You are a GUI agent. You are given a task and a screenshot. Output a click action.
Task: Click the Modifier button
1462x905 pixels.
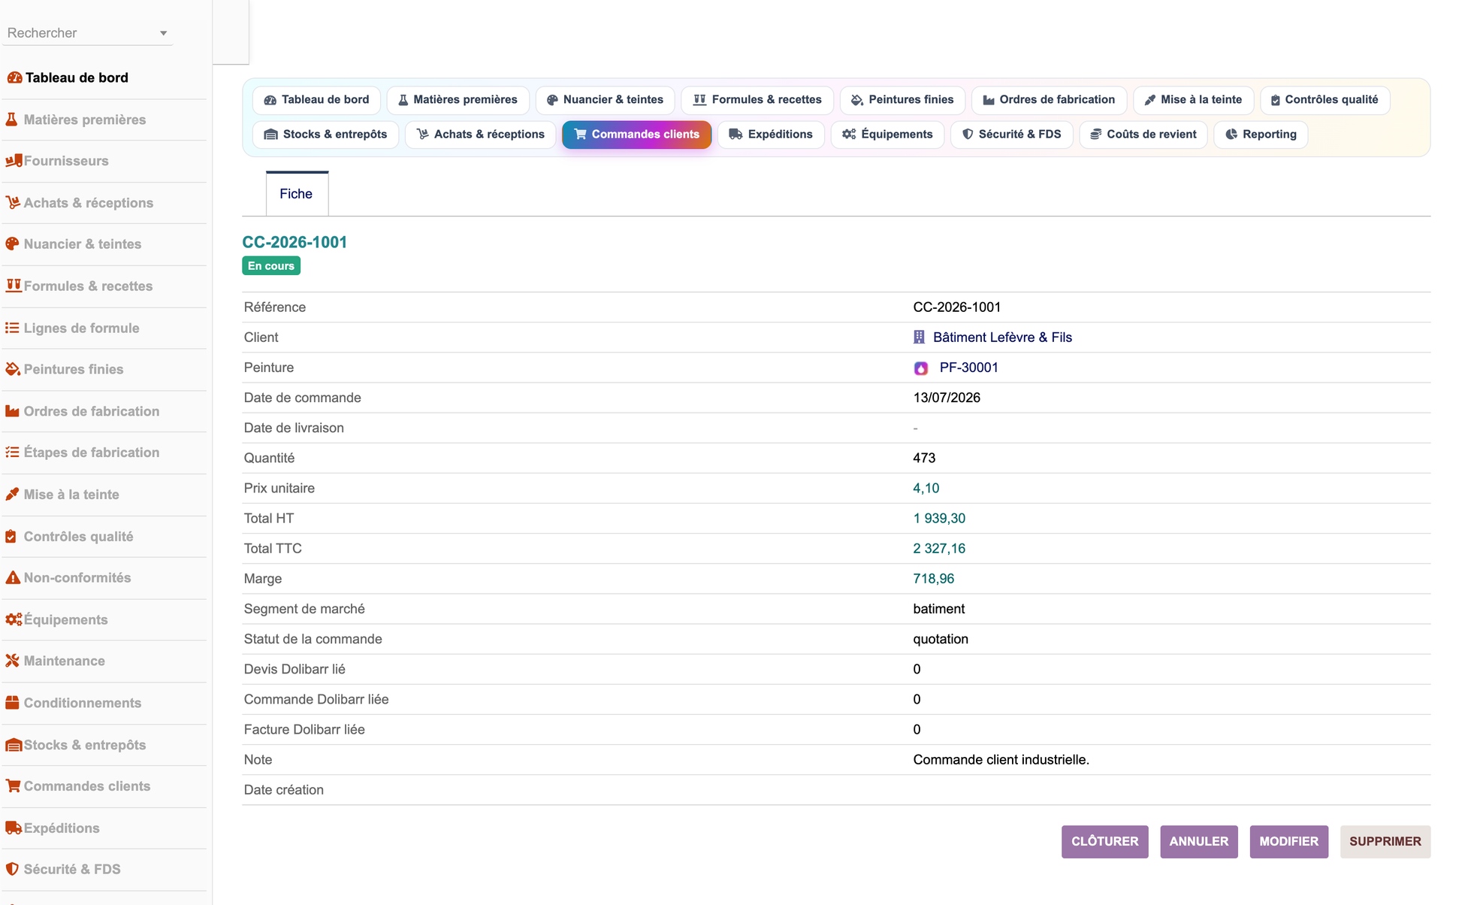click(1288, 842)
